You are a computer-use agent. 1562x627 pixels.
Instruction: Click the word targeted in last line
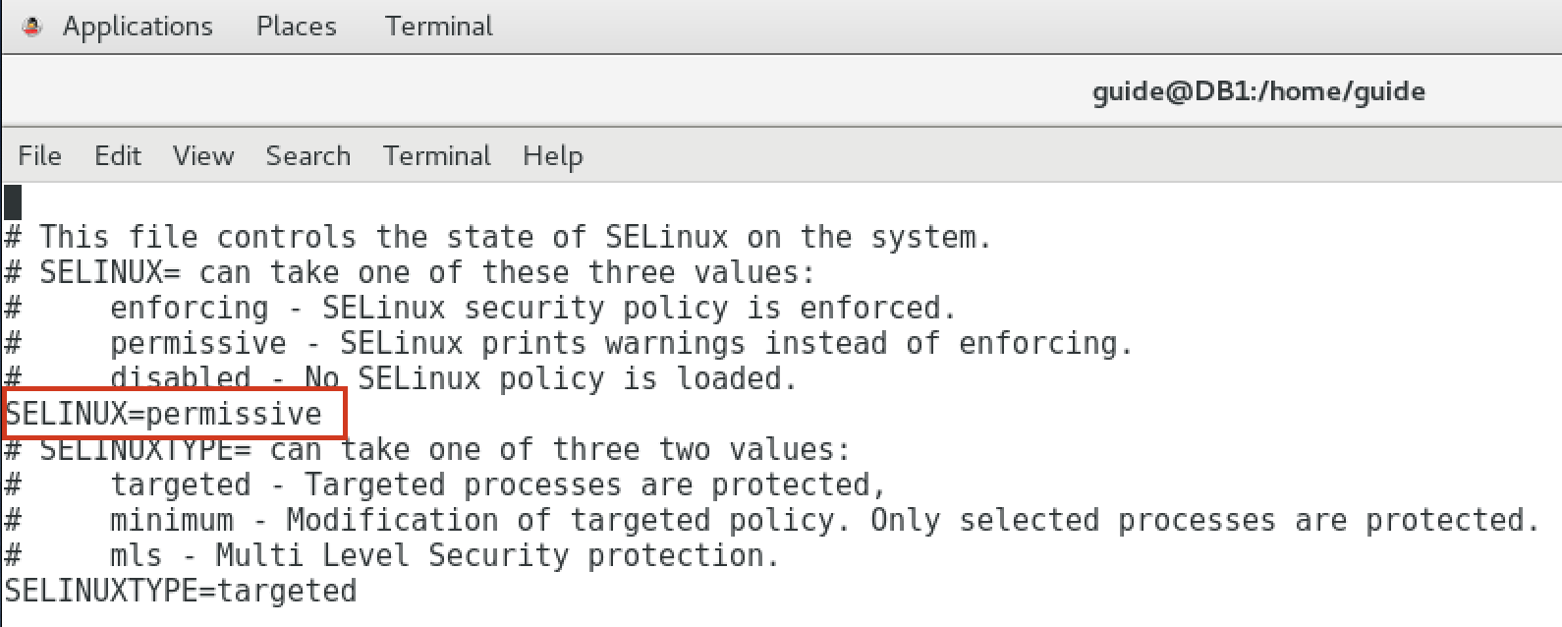pyautogui.click(x=287, y=591)
